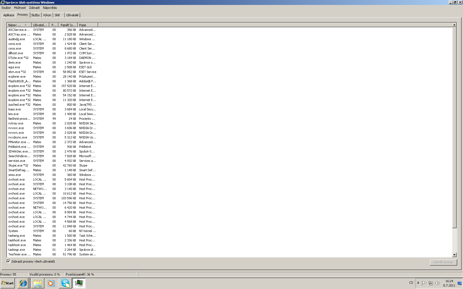Viewport: 463px width, 289px height.
Task: Open the Zobrazit menu
Action: 34,8
